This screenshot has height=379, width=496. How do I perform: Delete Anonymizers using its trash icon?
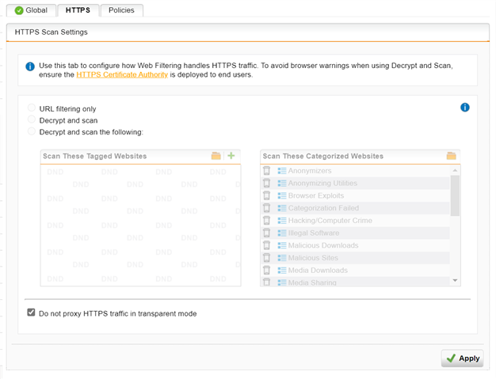tap(267, 171)
